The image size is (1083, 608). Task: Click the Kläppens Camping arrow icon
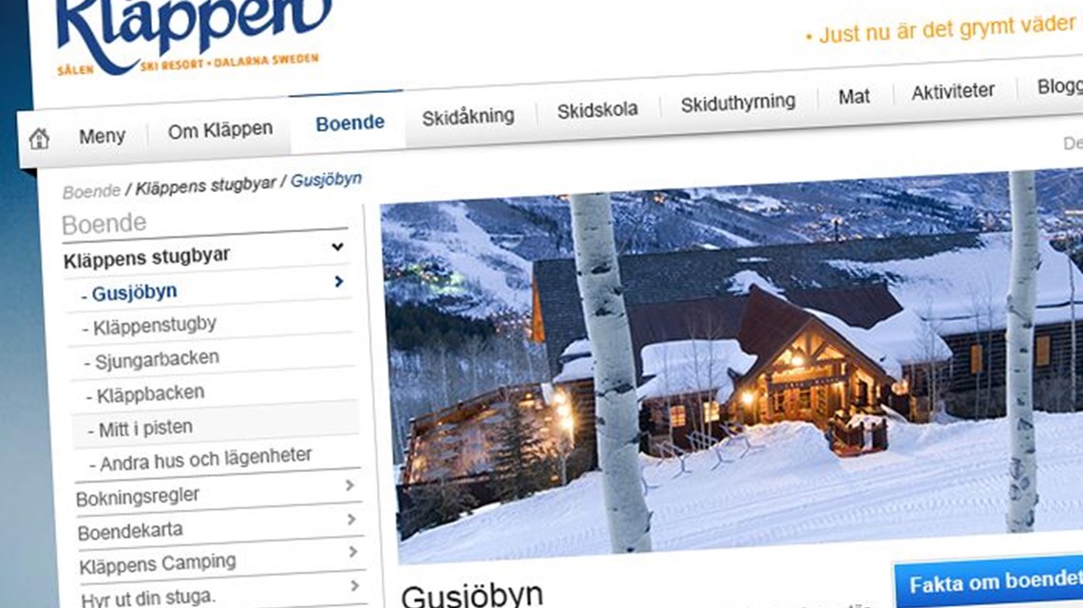tap(353, 552)
